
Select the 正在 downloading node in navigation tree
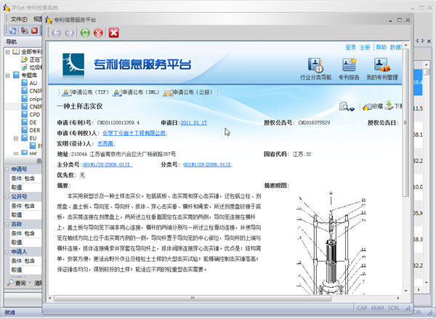[x=31, y=60]
